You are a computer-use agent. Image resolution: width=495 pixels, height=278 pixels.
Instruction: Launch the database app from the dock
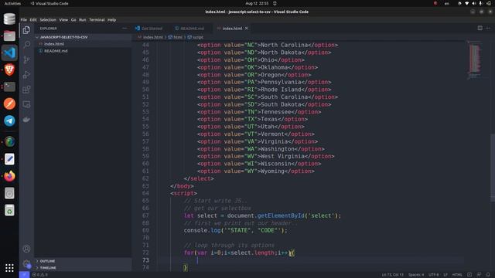pos(9,19)
